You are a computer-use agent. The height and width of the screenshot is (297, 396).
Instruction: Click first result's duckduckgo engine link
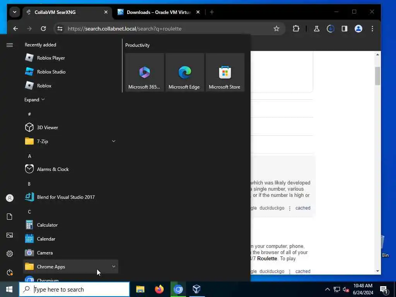[272, 208]
